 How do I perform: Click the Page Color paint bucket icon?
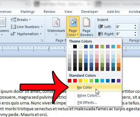[x=73, y=22]
